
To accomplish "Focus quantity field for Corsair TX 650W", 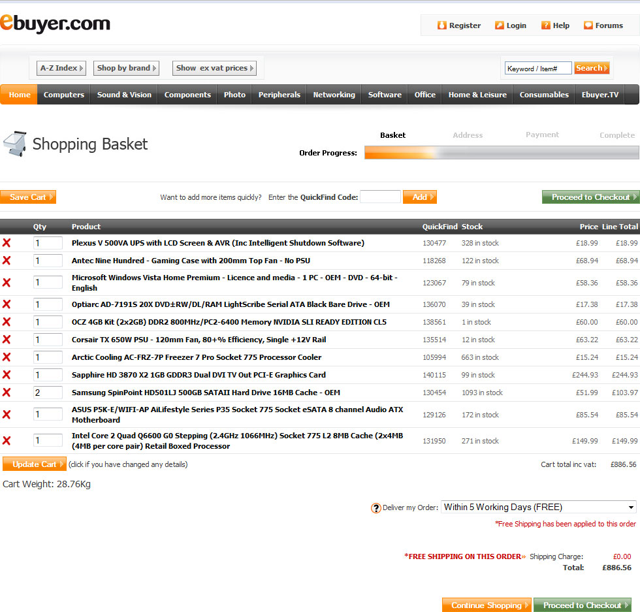I will click(x=48, y=339).
